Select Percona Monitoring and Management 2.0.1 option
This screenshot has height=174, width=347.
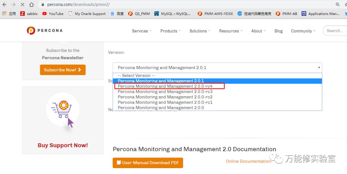pyautogui.click(x=217, y=81)
